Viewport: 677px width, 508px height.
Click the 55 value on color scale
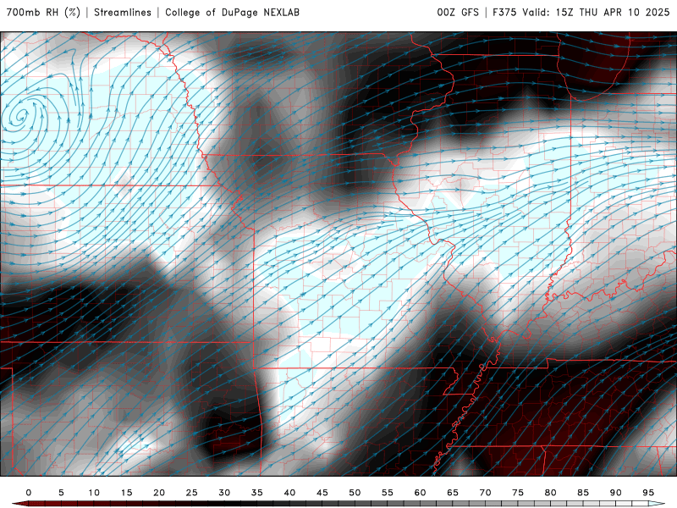pos(388,493)
